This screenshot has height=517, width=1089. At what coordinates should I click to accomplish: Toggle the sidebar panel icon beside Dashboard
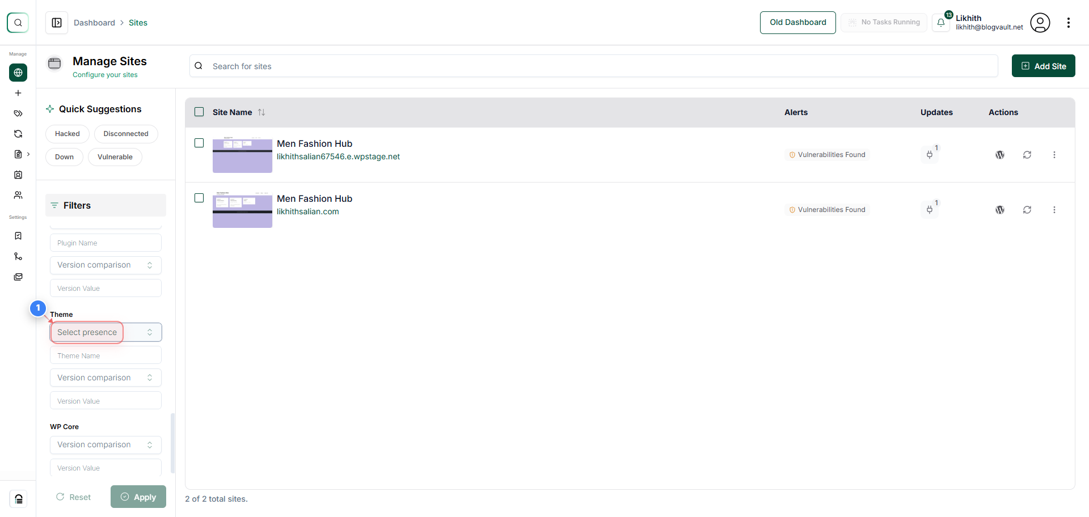(57, 23)
